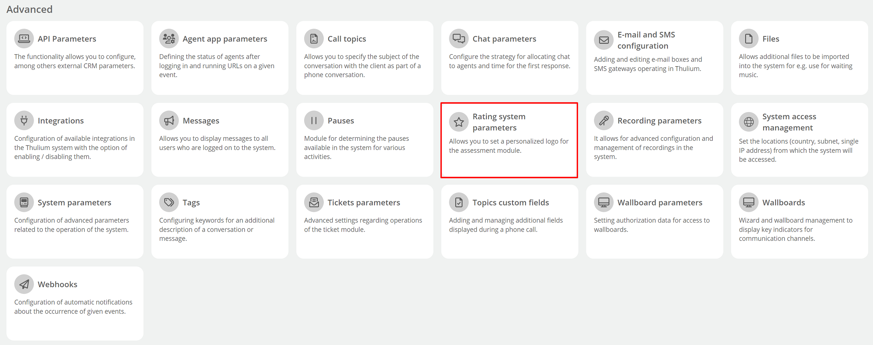Click the Files page icon
Viewport: 873px width, 345px height.
click(x=749, y=39)
